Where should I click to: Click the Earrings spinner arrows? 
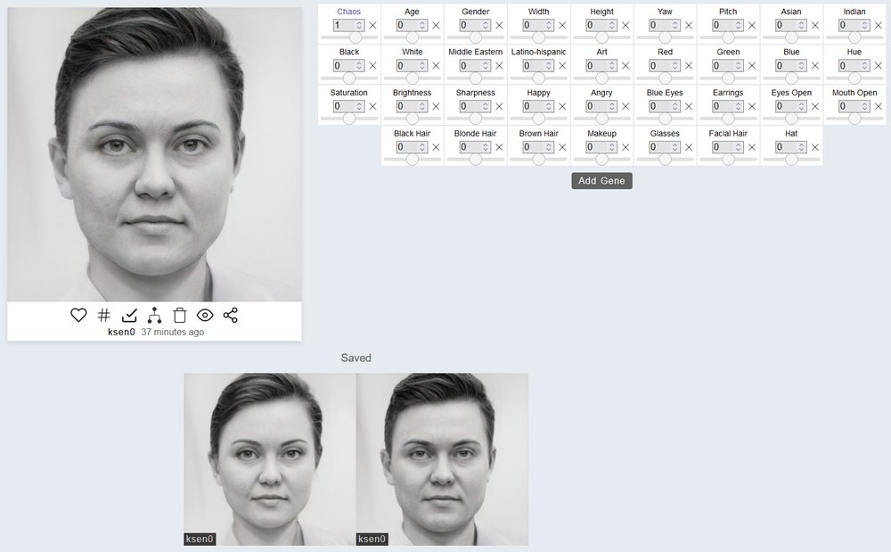(x=738, y=106)
